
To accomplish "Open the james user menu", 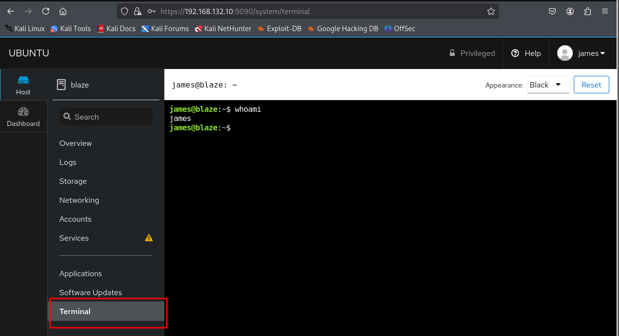I will [582, 53].
